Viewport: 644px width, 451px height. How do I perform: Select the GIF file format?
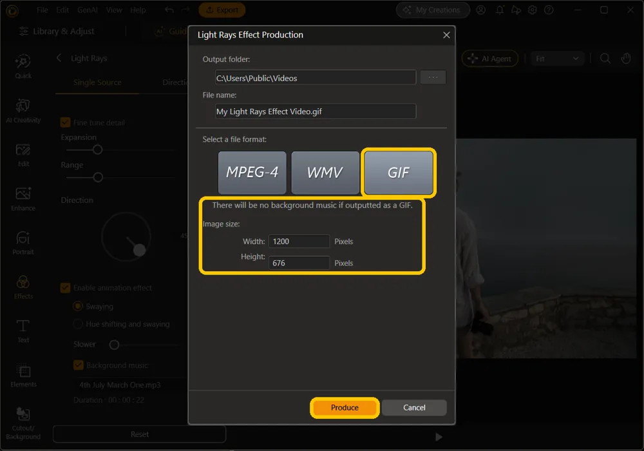[x=399, y=173]
